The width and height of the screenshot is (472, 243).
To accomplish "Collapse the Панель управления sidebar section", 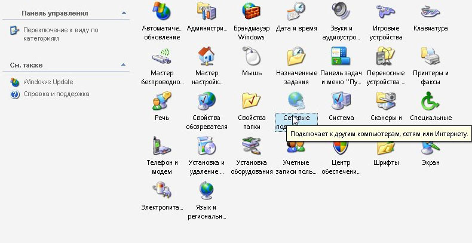I will 123,13.
